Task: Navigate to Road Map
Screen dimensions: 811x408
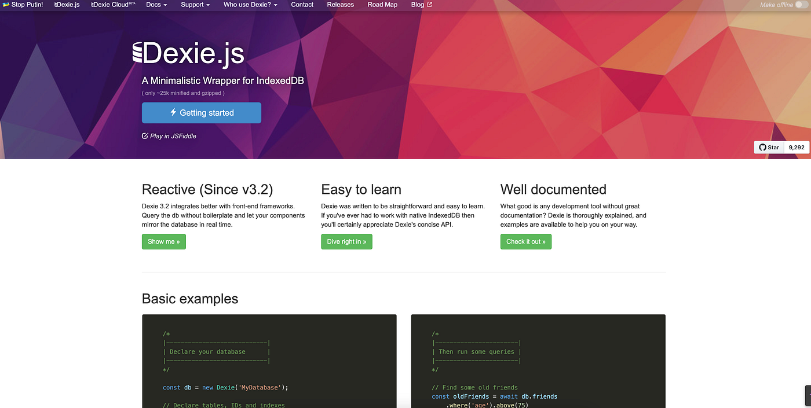Action: click(382, 5)
